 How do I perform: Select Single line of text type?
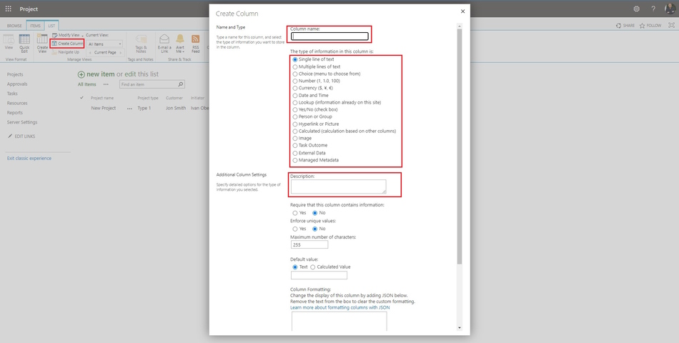click(295, 59)
